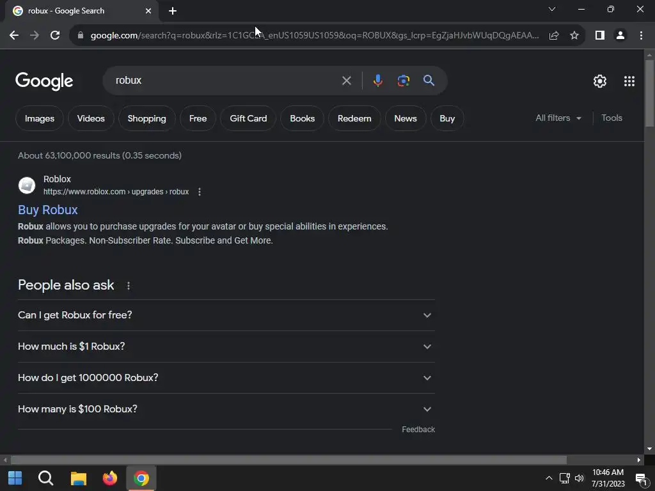Open the Roblox result three-dot options
The height and width of the screenshot is (491, 655).
click(200, 192)
